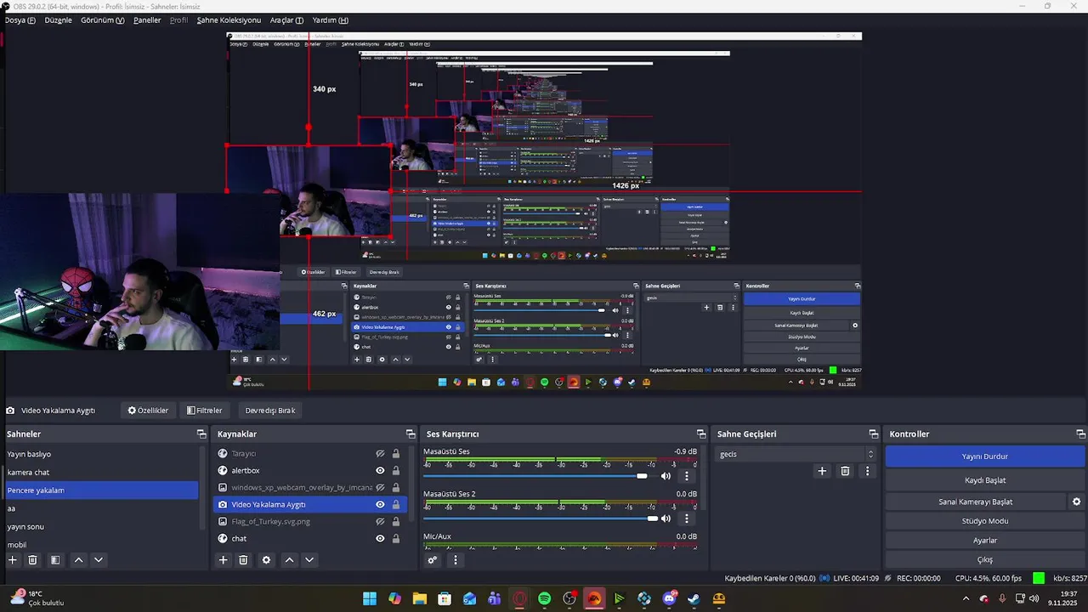This screenshot has width=1088, height=612.
Task: Remove the selected source with the Kaynaklar trash icon
Action: coord(243,560)
